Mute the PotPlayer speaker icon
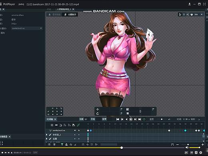Image resolution: width=208 pixels, height=156 pixels. tap(187, 147)
